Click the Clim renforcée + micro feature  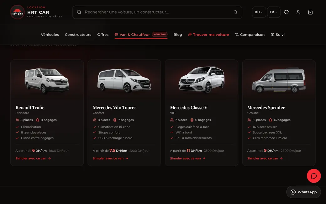coord(270,138)
